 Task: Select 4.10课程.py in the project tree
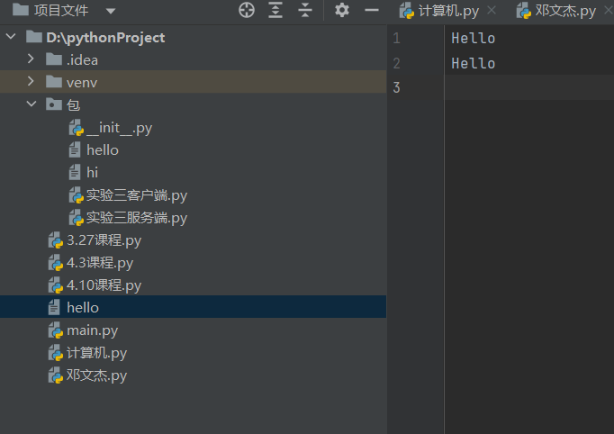tap(104, 285)
